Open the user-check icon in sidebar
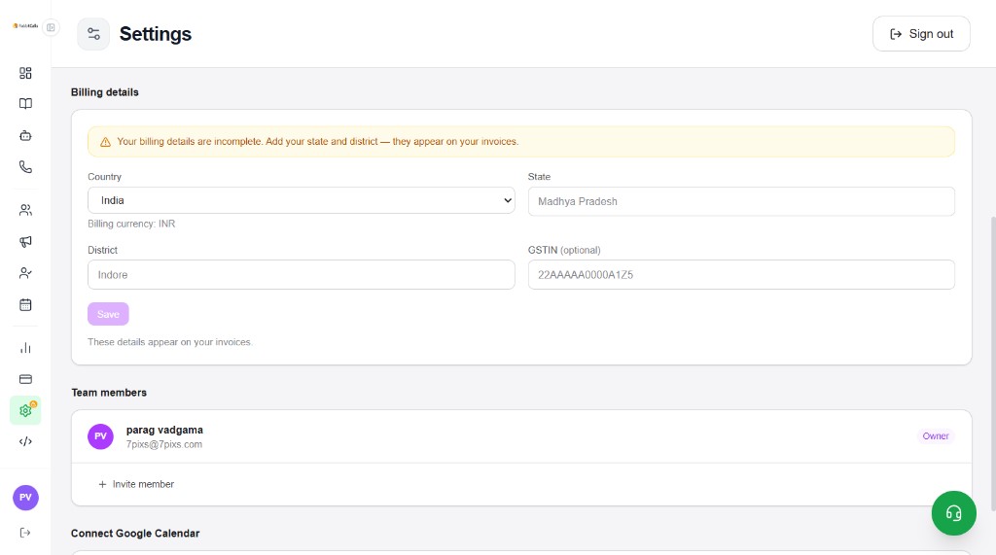This screenshot has width=996, height=555. coord(25,273)
